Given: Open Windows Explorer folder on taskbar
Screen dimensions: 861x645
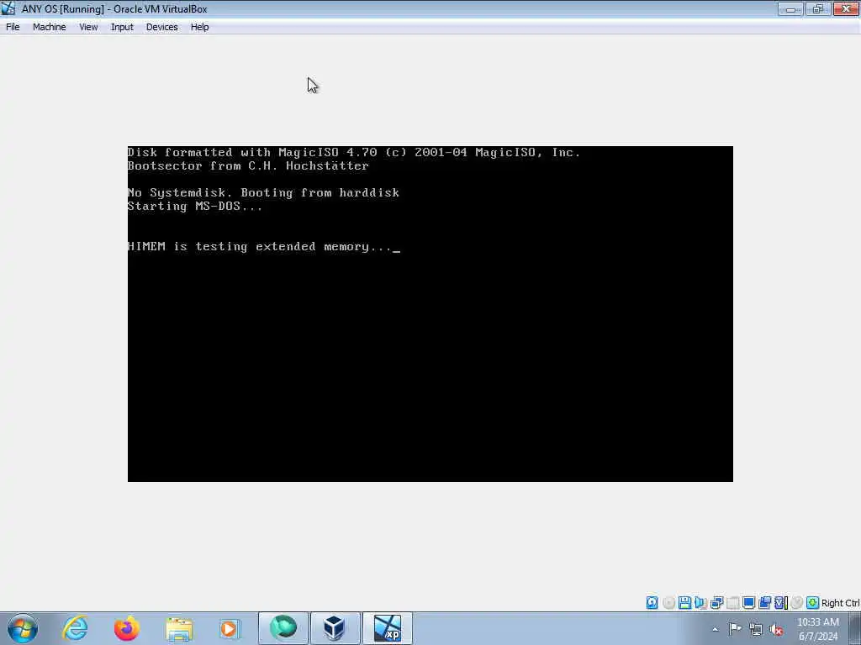Looking at the screenshot, I should click(179, 628).
